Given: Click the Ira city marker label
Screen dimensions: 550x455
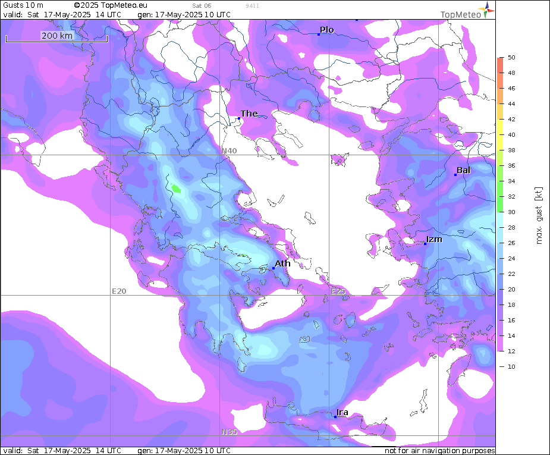Looking at the screenshot, I should click(x=342, y=412).
